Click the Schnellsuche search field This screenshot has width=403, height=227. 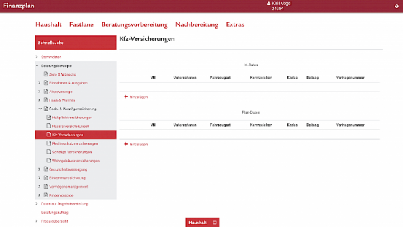[76, 42]
